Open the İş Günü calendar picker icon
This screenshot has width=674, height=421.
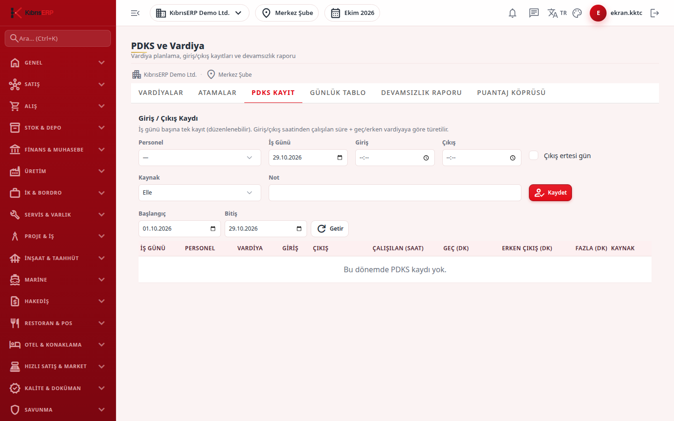point(340,158)
